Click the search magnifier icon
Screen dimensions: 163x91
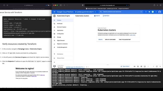(101, 12)
